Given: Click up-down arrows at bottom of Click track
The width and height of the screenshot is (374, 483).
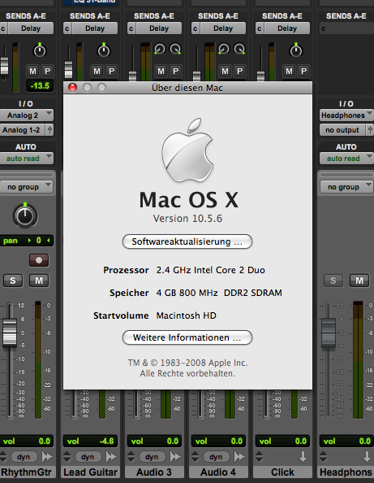Looking at the screenshot, I should click(x=260, y=456).
